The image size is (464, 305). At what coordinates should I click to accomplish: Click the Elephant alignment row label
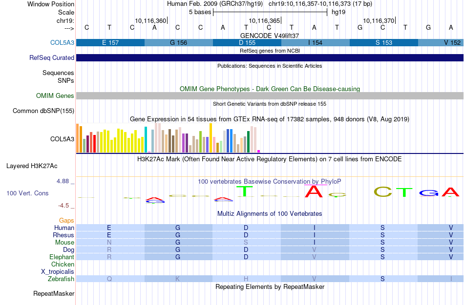(x=62, y=257)
